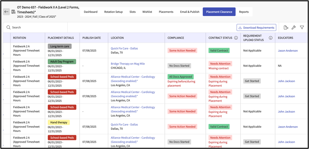Image resolution: width=309 pixels, height=149 pixels.
Task: Open the first Jason Anderson educator link
Action: point(287,51)
